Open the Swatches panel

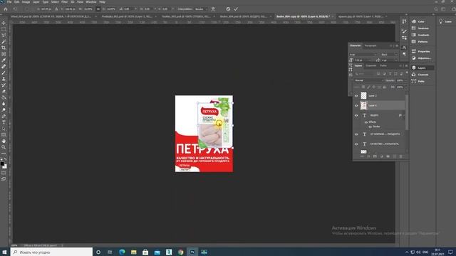coord(420,28)
